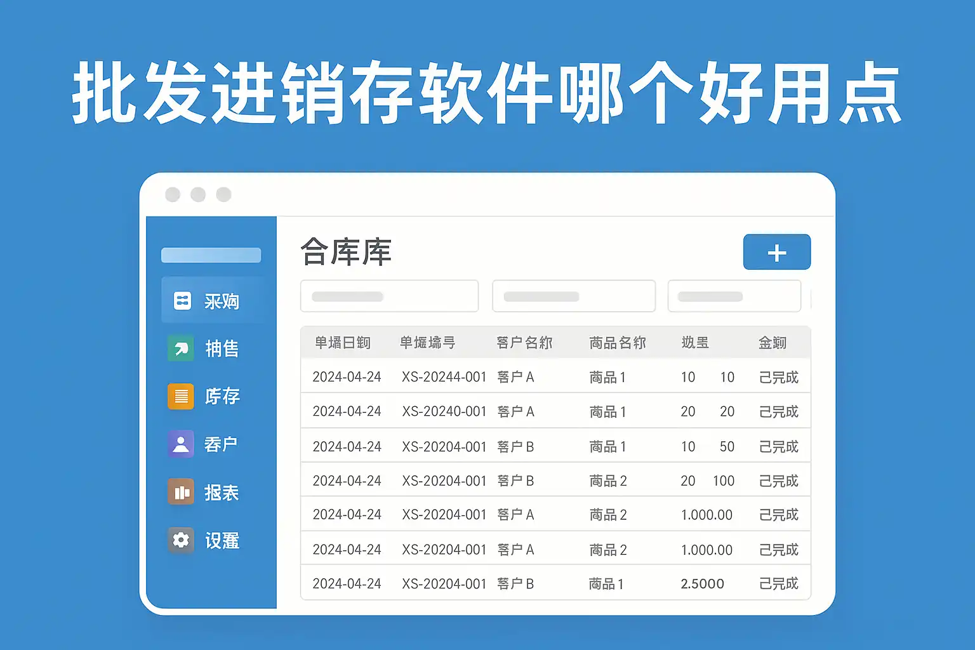Select the 库存 sidebar menu label

point(222,396)
